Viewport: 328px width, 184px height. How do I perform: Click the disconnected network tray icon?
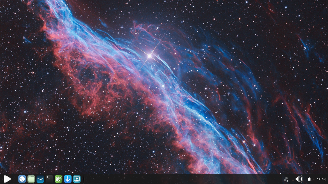coord(286,179)
